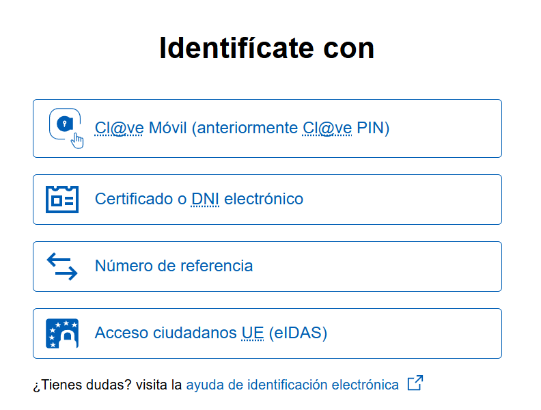This screenshot has height=410, width=541.
Task: Click the Cl@ve Móvil padlock hand icon
Action: click(x=66, y=128)
